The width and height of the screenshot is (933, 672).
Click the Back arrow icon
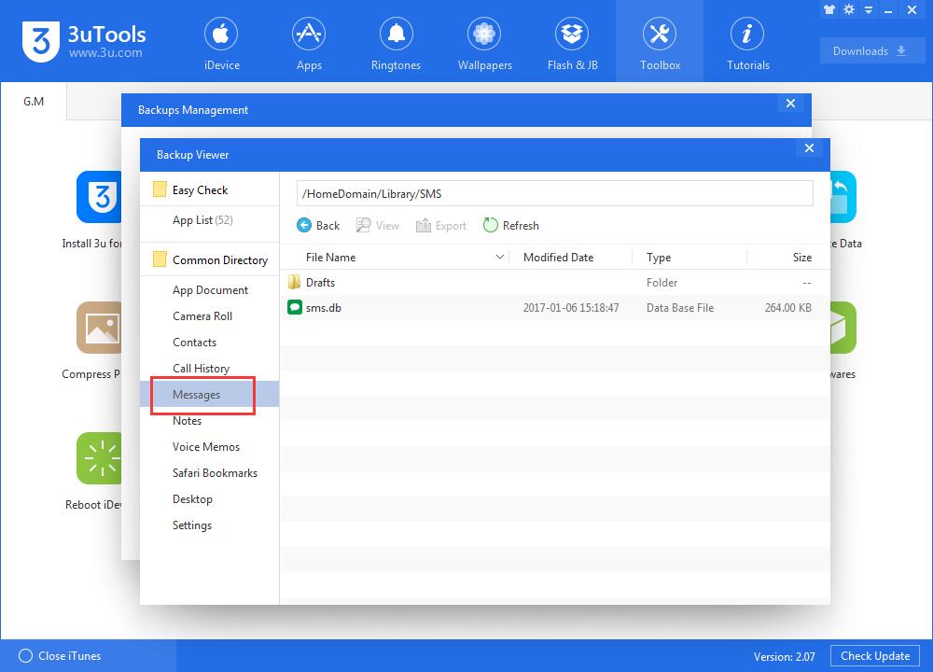pos(304,225)
